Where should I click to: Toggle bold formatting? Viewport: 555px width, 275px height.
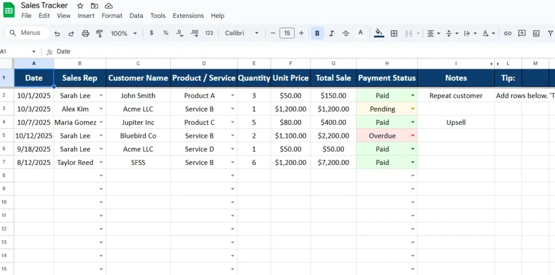(x=317, y=33)
